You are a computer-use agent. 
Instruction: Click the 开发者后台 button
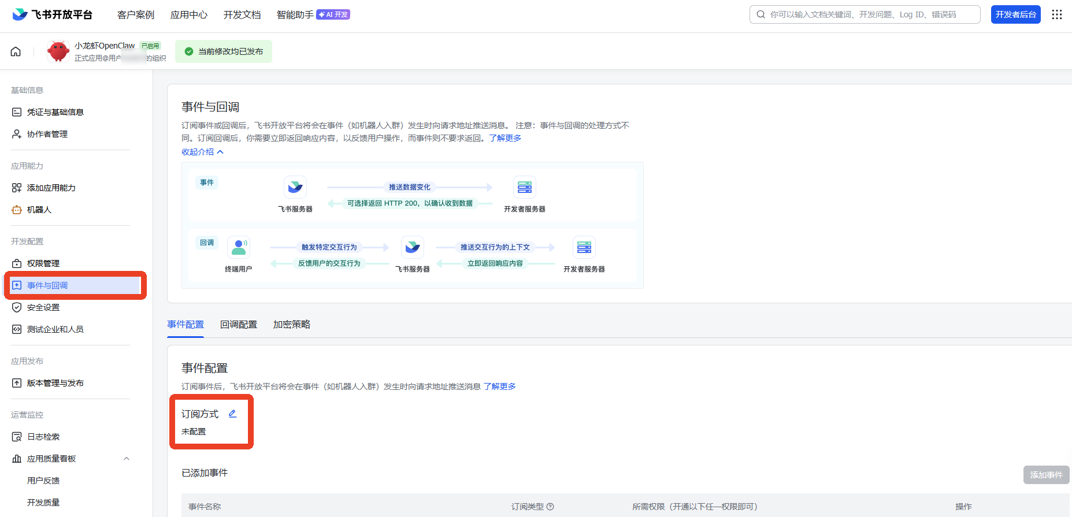(1015, 14)
